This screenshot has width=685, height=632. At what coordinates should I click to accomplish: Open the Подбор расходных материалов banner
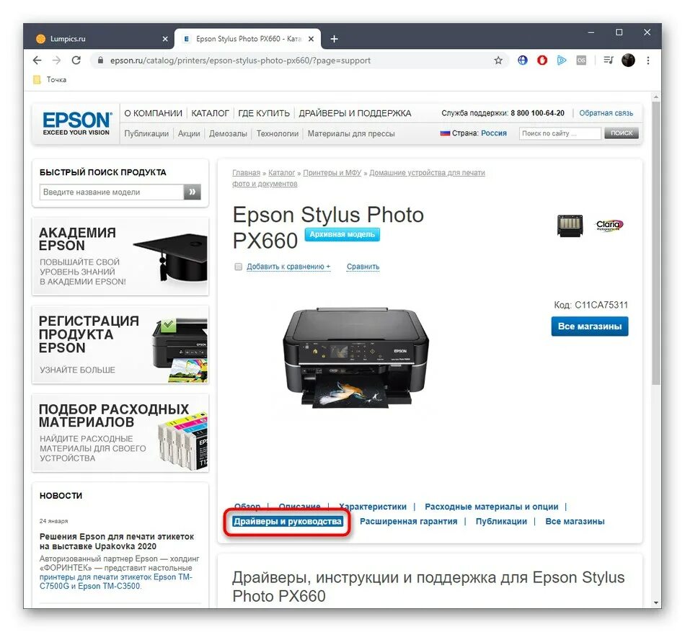[120, 433]
